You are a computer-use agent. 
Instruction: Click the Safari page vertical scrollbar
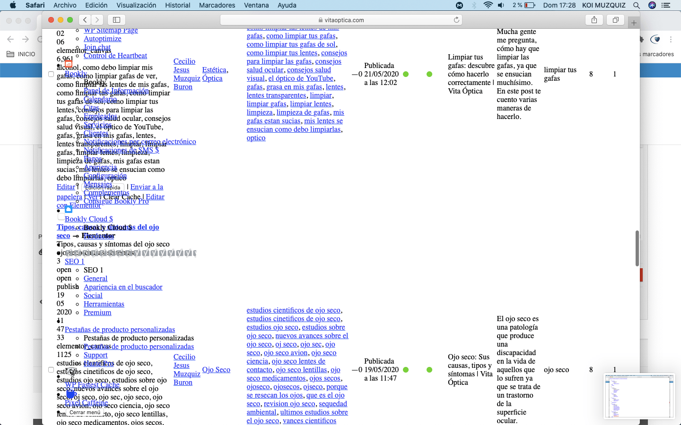(x=637, y=248)
